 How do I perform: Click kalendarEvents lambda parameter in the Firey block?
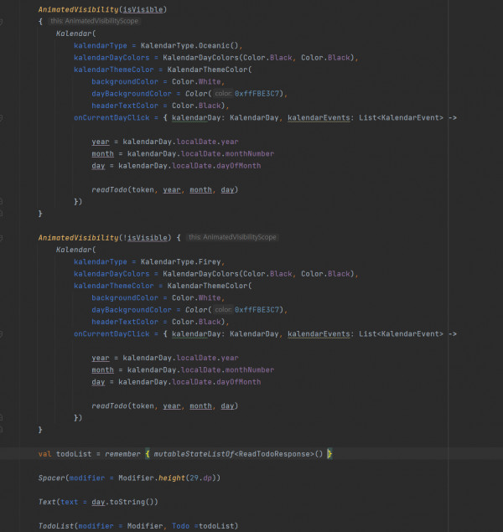click(x=319, y=333)
